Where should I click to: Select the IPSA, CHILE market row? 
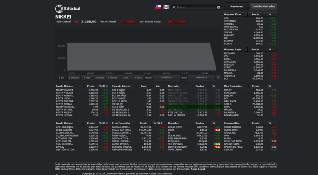(x=194, y=90)
